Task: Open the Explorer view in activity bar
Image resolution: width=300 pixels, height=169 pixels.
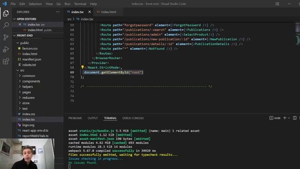Action: click(x=6, y=13)
